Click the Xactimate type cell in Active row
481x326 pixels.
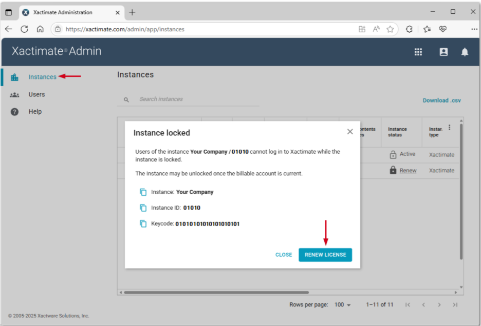[x=441, y=155]
